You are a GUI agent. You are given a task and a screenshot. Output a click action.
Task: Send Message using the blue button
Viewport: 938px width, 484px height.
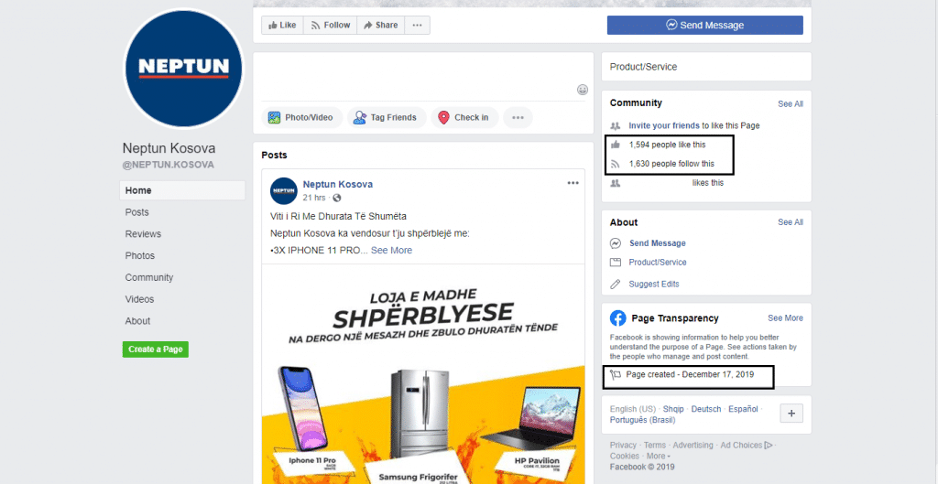(x=704, y=25)
